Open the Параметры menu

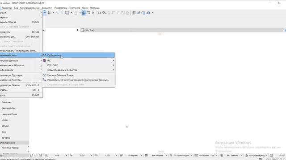click(61, 8)
